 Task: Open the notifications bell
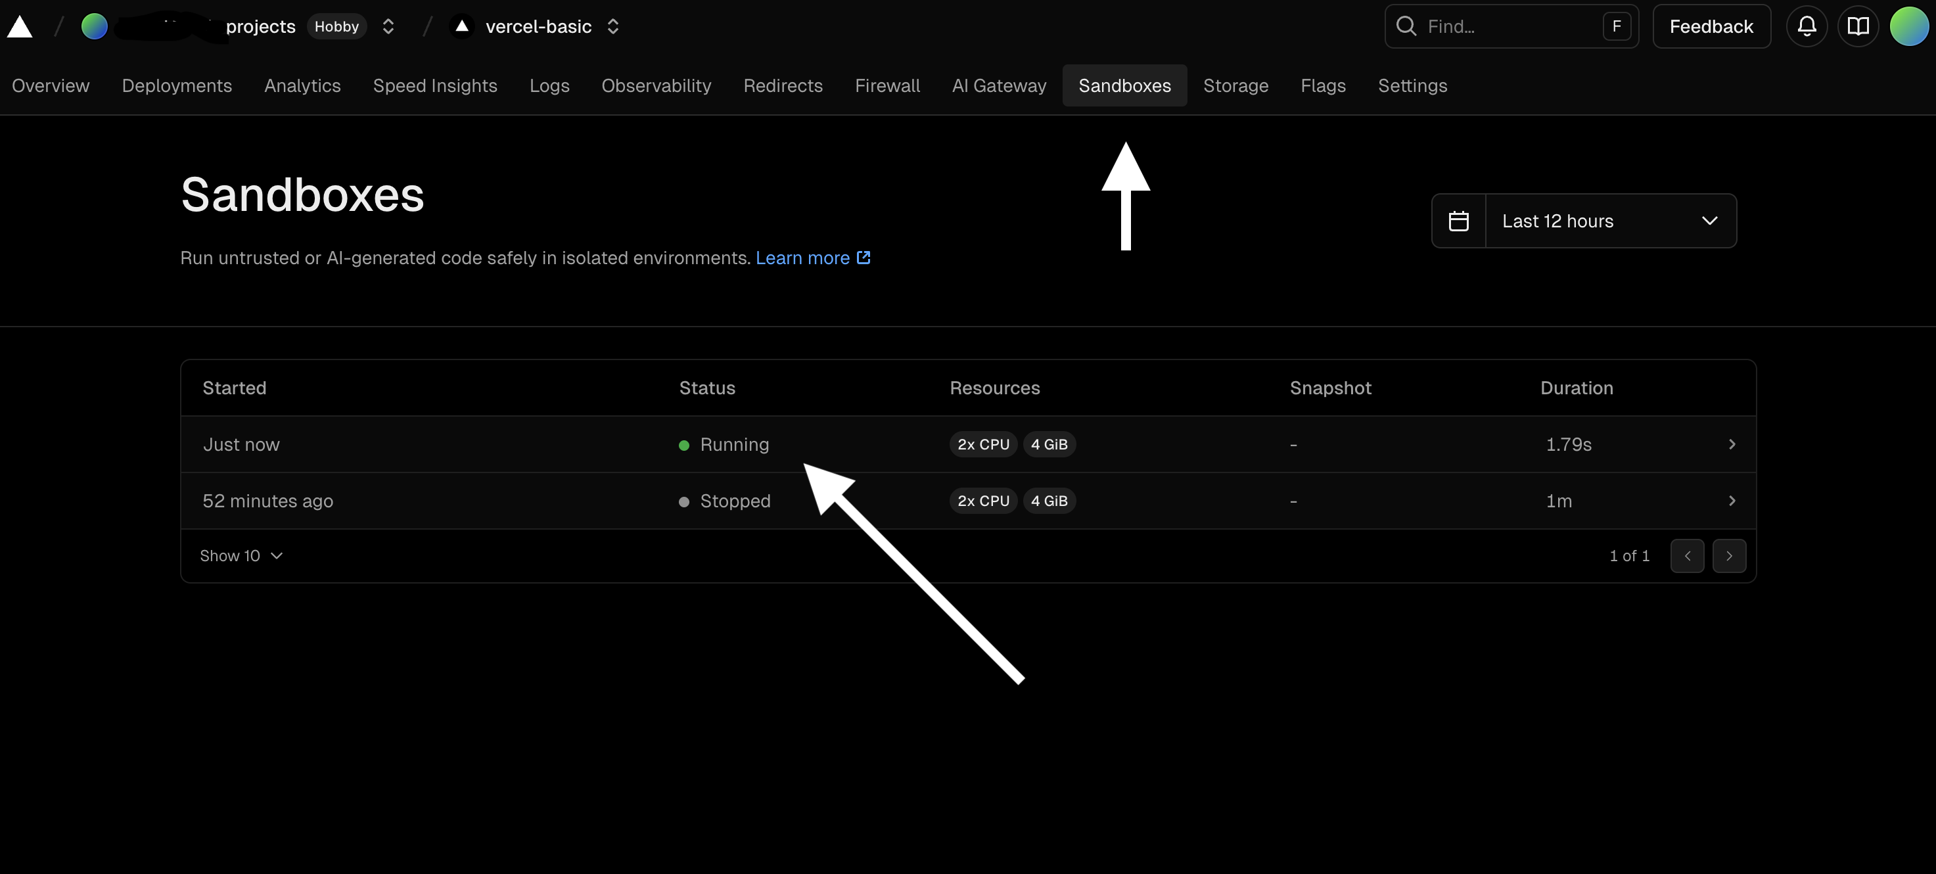1806,26
